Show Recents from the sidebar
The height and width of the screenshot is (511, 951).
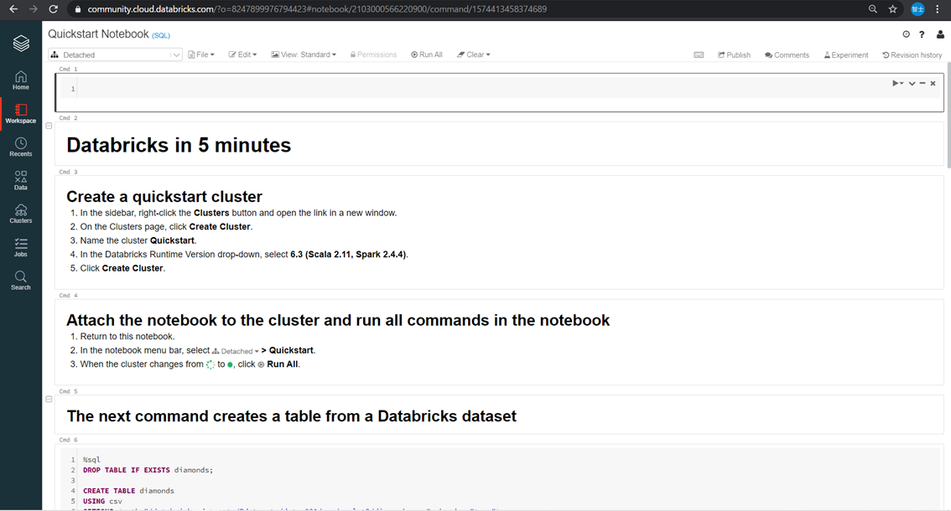[x=21, y=147]
